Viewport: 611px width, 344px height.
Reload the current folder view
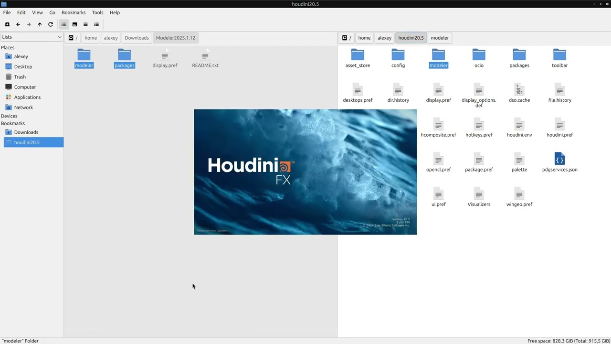51,24
